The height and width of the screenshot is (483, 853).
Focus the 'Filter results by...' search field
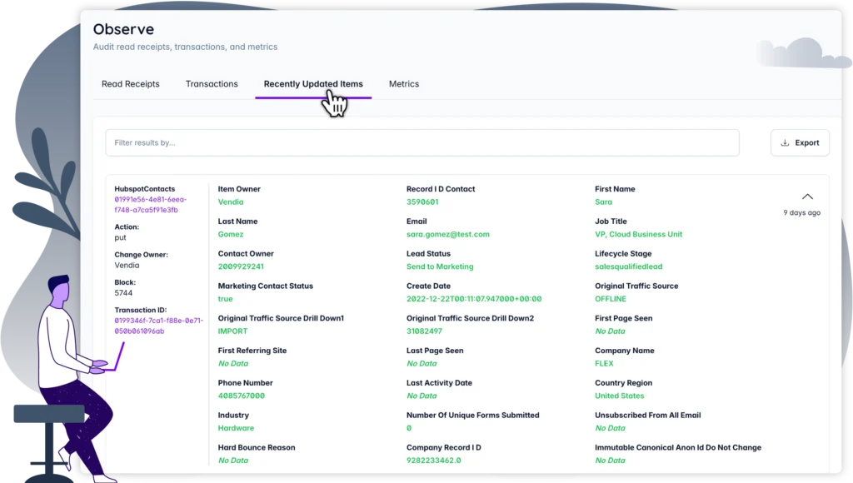tap(422, 142)
